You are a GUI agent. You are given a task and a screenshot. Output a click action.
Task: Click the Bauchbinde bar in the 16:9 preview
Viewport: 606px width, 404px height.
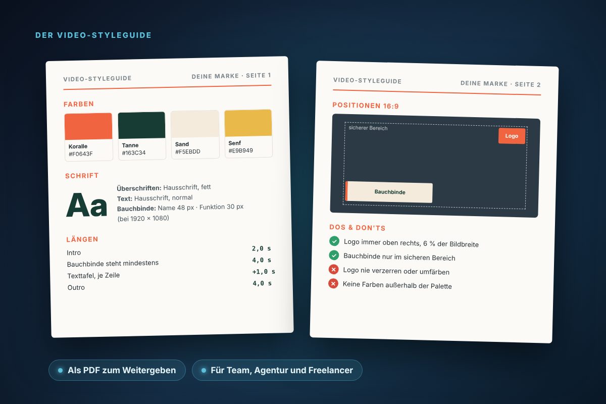click(x=389, y=192)
